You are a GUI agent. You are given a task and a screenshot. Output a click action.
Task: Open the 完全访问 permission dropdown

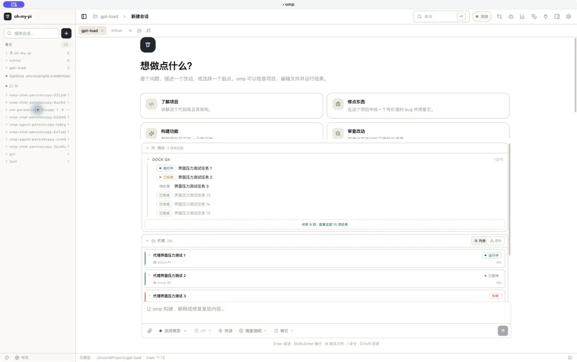(x=253, y=331)
